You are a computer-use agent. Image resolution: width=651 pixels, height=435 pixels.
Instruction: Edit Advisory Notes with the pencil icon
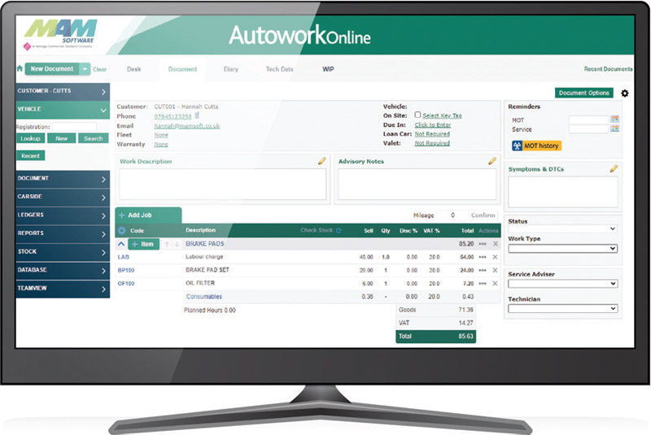pyautogui.click(x=492, y=161)
